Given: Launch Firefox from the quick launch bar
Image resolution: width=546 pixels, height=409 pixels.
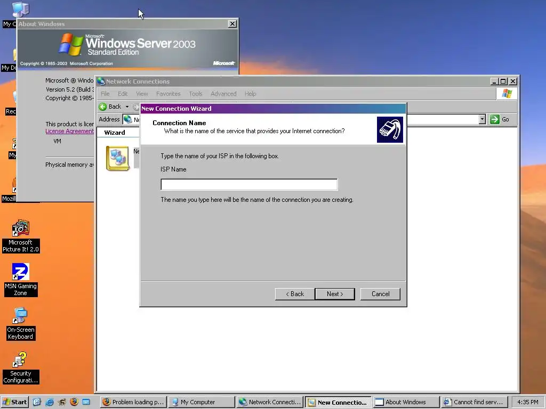Looking at the screenshot, I should tap(74, 402).
